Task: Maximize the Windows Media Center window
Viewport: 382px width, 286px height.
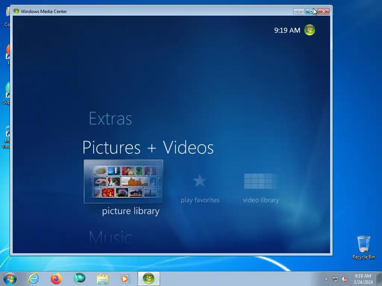Action: click(311, 12)
